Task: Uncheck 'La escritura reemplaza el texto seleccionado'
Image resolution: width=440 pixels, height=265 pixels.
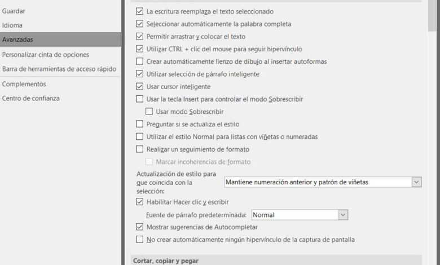Action: pyautogui.click(x=140, y=11)
